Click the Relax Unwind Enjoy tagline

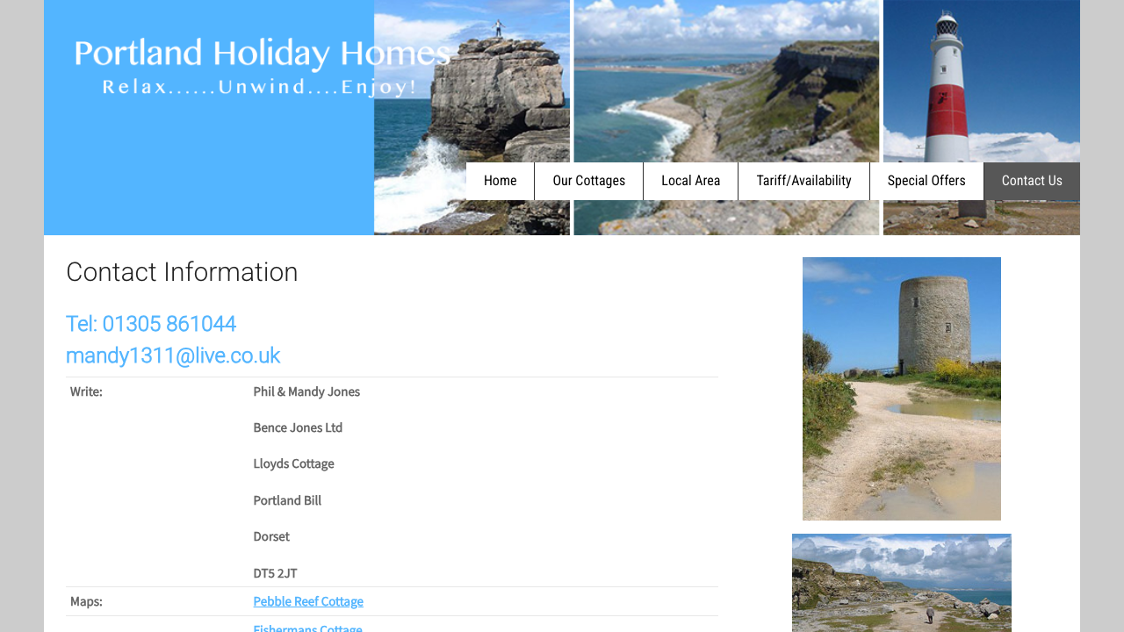pos(260,87)
